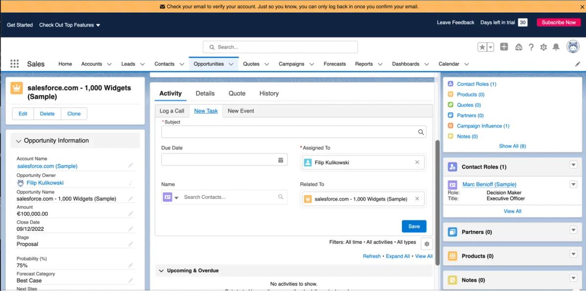Open the Contacts tab dropdown chevron
The height and width of the screenshot is (291, 586).
[182, 64]
